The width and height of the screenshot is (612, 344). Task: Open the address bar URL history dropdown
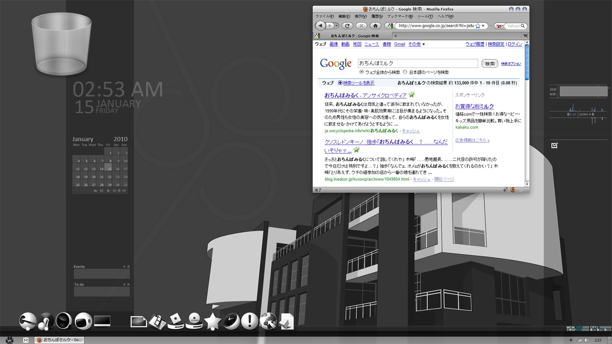pos(483,26)
